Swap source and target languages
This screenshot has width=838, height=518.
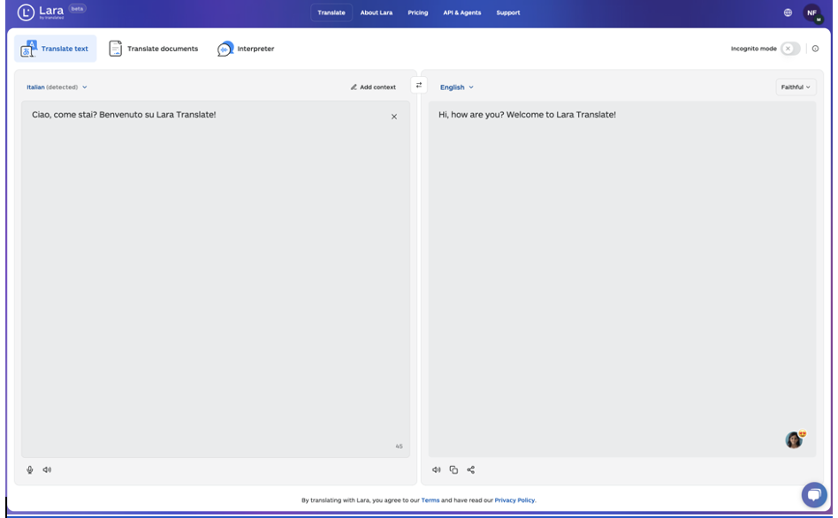coord(419,85)
